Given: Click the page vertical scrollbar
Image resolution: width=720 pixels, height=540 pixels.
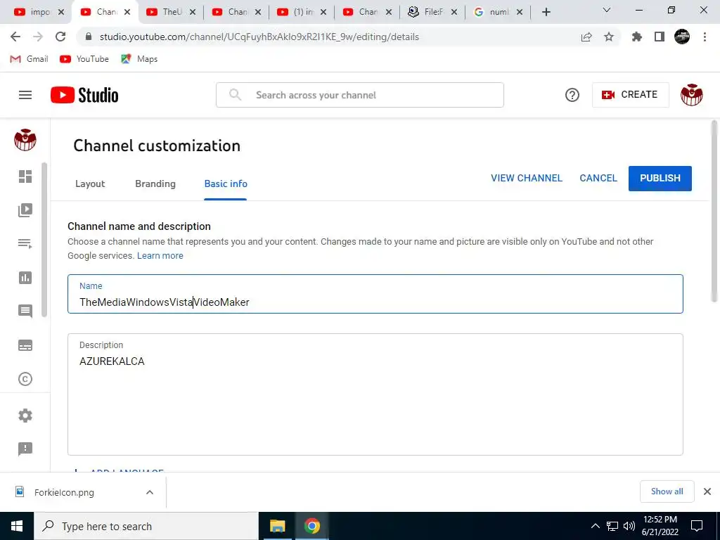Looking at the screenshot, I should [714, 211].
